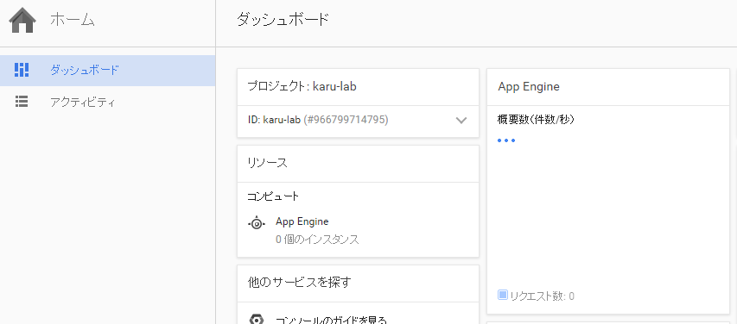Click the コンソールのガイドを見る link
737x324 pixels.
coord(331,321)
